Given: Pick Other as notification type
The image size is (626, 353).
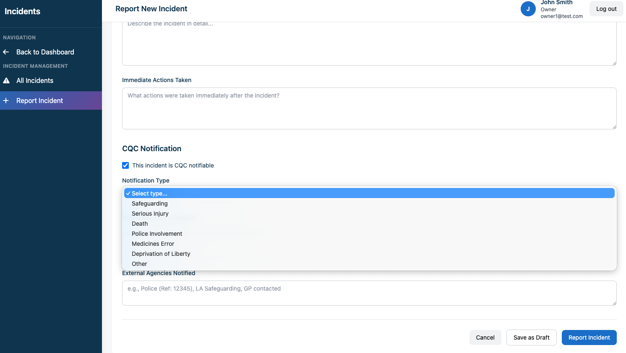Looking at the screenshot, I should [139, 264].
